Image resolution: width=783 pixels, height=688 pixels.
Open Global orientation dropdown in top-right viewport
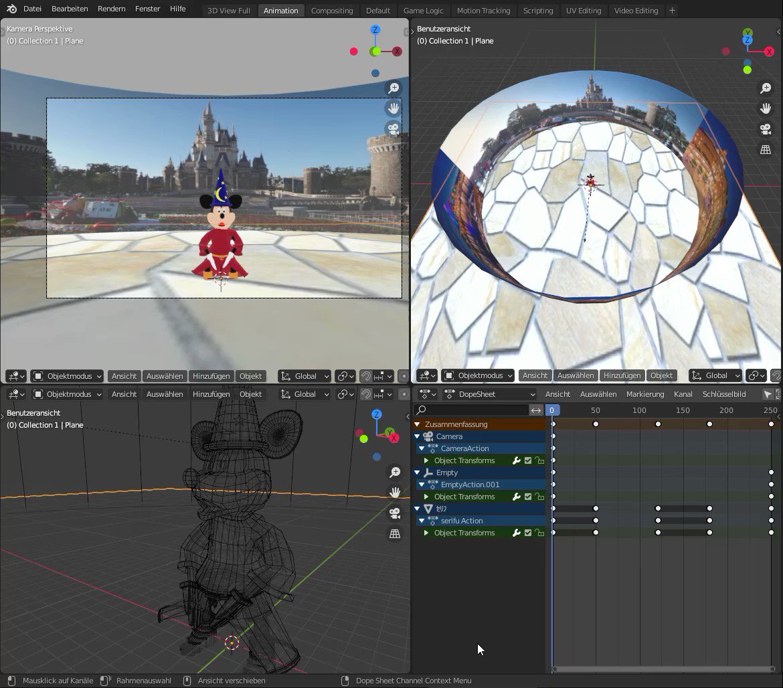pyautogui.click(x=715, y=375)
